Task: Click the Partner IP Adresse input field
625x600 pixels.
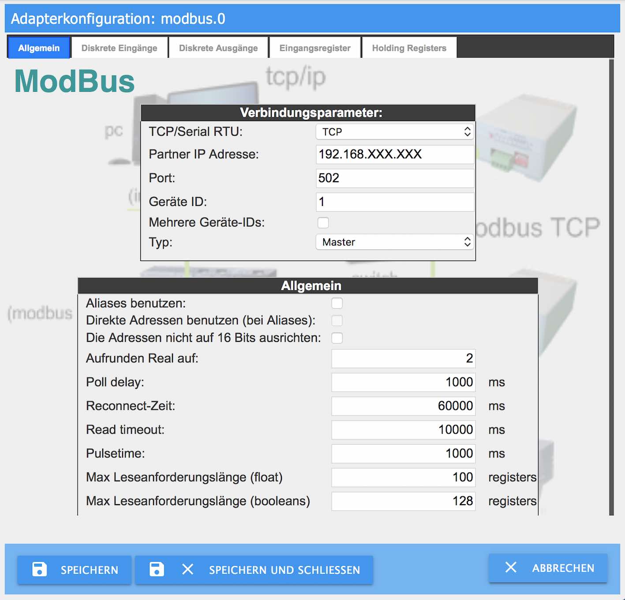Action: click(394, 154)
